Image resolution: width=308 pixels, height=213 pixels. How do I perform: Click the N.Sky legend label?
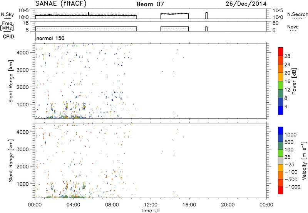(7, 14)
